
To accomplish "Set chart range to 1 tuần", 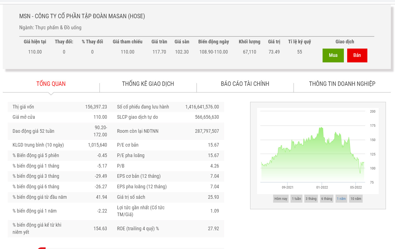I will tap(296, 199).
